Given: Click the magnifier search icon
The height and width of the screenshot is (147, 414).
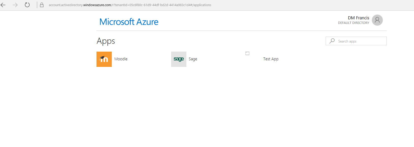Looking at the screenshot, I should 332,41.
